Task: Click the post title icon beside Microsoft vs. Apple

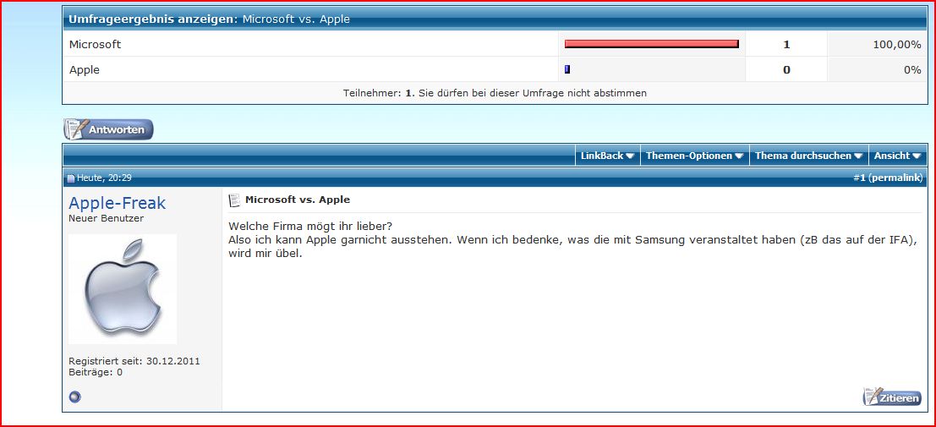Action: [x=234, y=200]
